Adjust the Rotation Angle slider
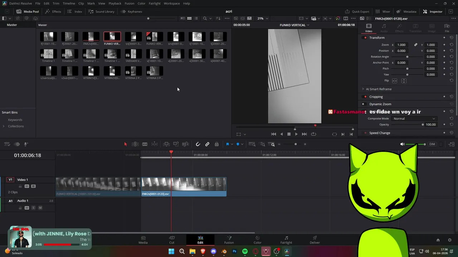458x257 pixels. 407,57
